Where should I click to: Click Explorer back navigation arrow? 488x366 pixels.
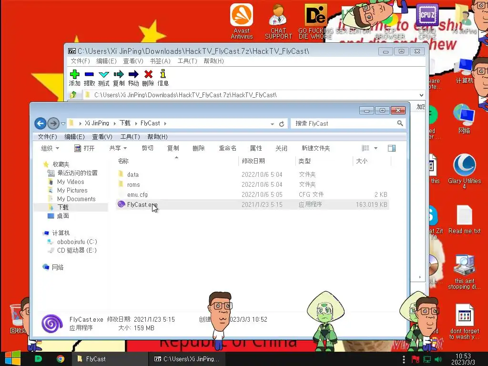pyautogui.click(x=41, y=123)
